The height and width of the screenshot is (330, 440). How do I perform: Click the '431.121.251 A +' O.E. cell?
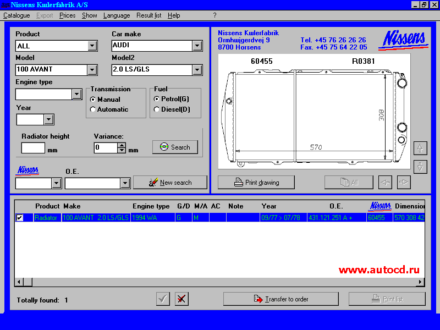coord(337,217)
